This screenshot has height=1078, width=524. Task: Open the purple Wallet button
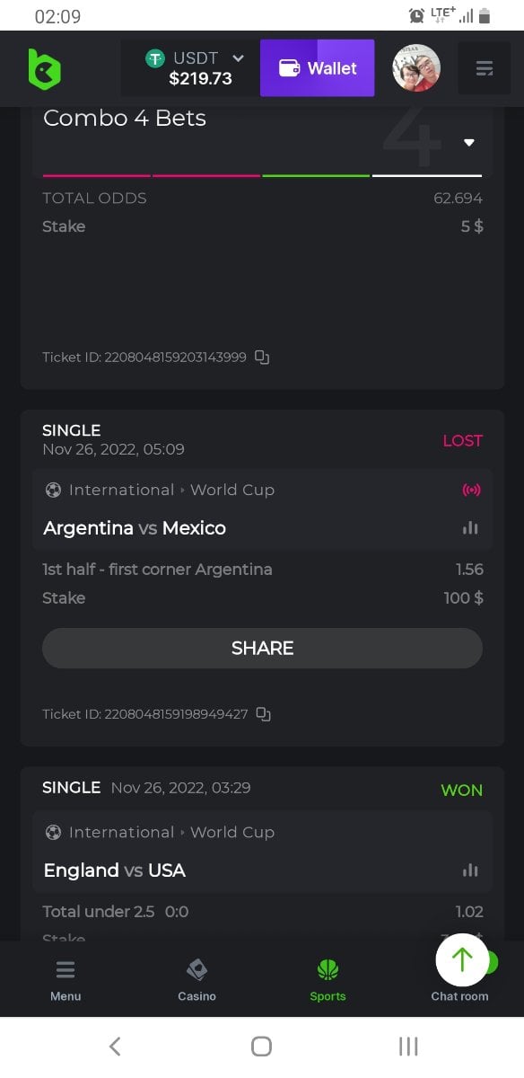pos(318,68)
